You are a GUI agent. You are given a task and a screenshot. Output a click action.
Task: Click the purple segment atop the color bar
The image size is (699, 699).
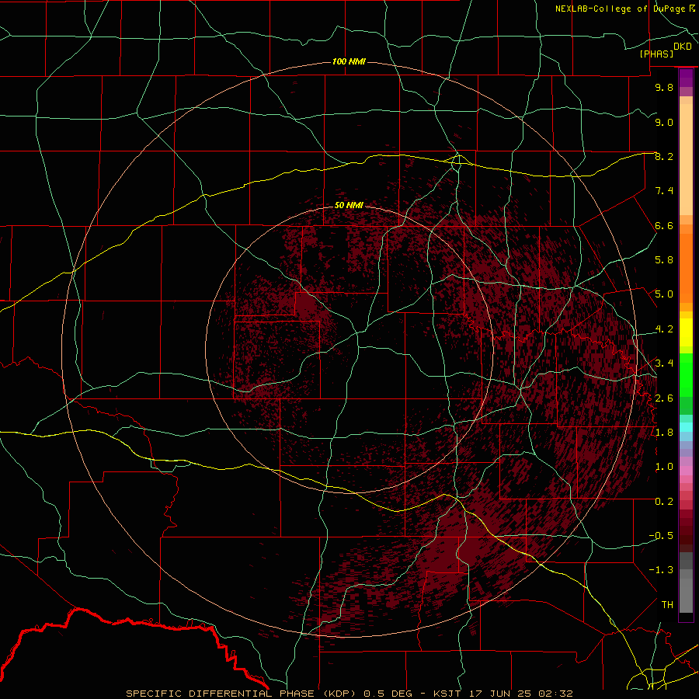pyautogui.click(x=686, y=78)
